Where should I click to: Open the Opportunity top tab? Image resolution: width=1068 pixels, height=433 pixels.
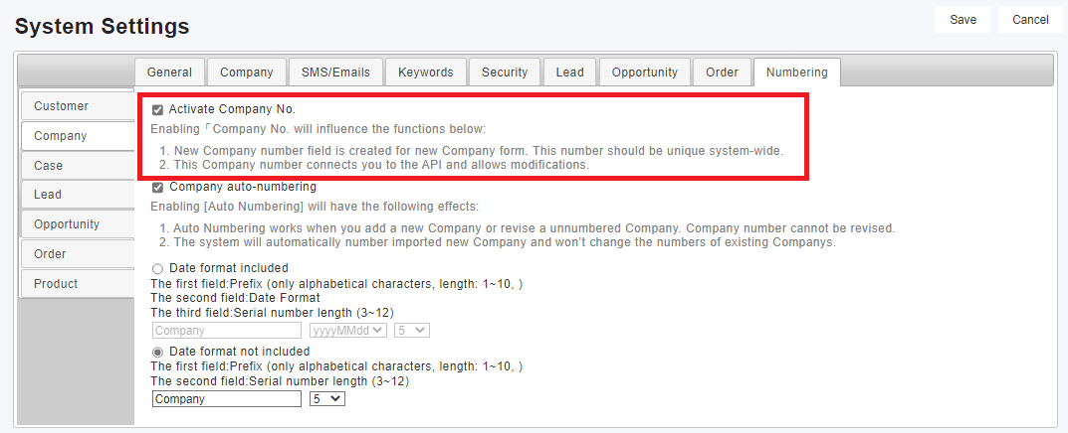tap(644, 72)
